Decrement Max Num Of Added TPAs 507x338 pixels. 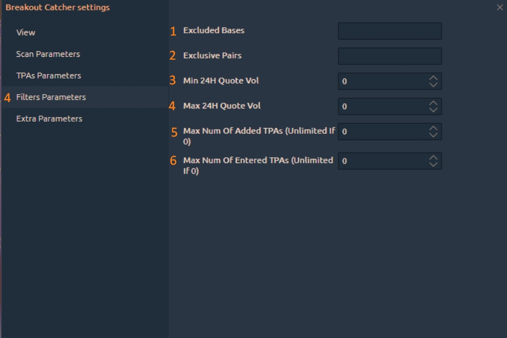[433, 135]
